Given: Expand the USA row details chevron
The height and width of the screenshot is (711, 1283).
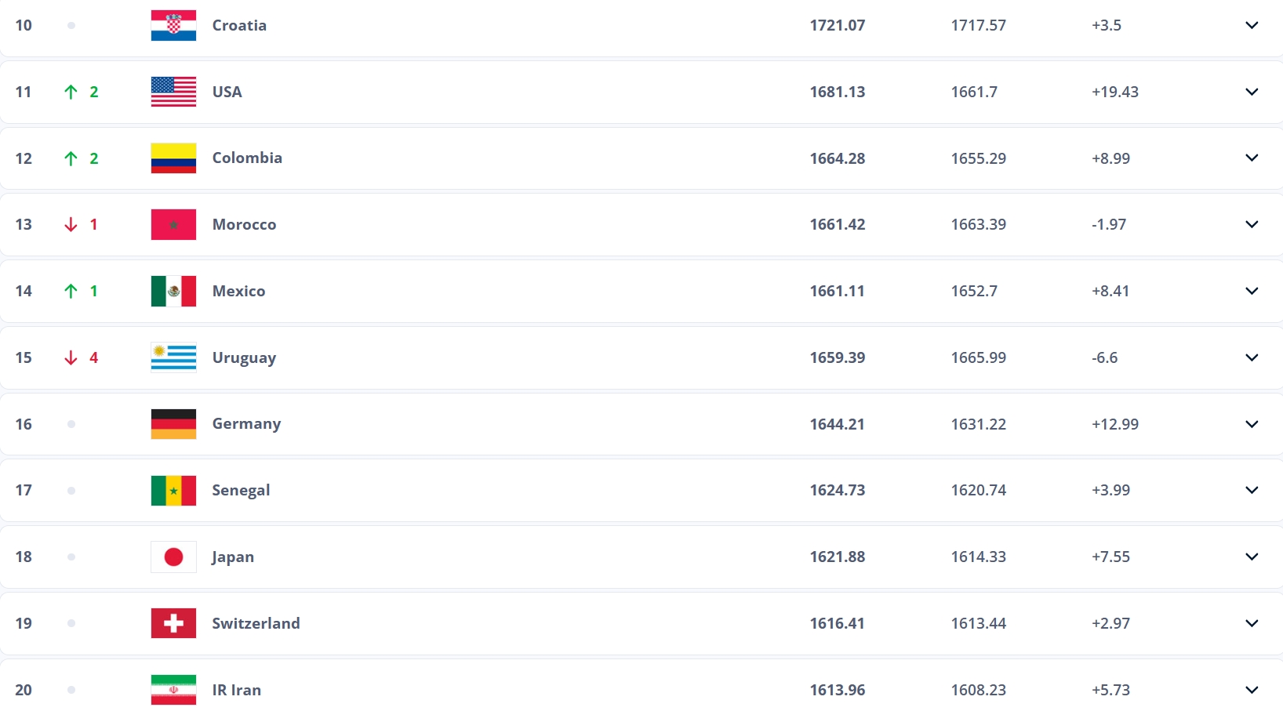Looking at the screenshot, I should click(1252, 92).
